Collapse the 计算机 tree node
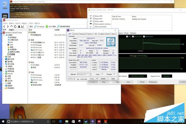The height and width of the screenshot is (124, 186). 4,35
